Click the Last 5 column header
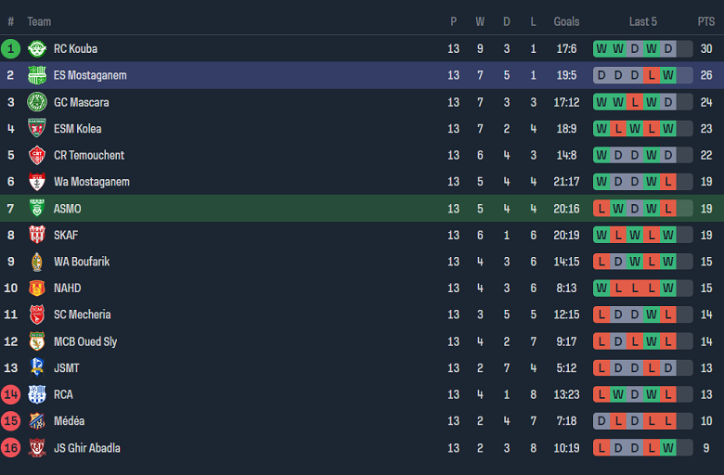724x475 pixels. click(x=642, y=21)
